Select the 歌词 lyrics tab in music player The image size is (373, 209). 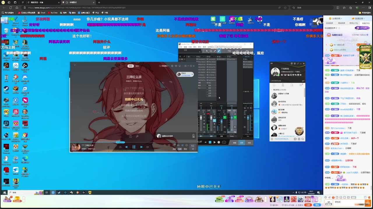coord(131,66)
